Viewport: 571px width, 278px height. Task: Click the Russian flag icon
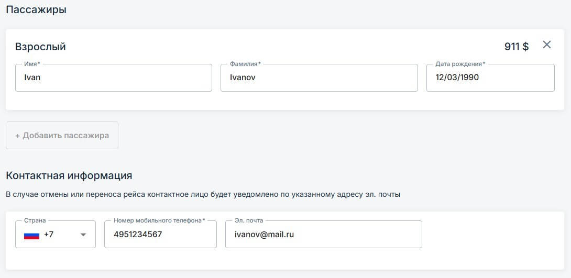tap(31, 235)
